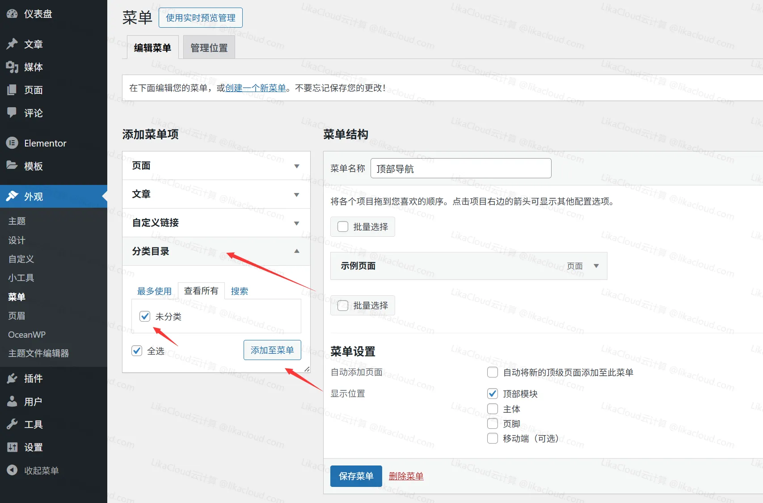The height and width of the screenshot is (503, 763).
Task: Open the 设置 settings icon in sidebar
Action: click(x=12, y=447)
